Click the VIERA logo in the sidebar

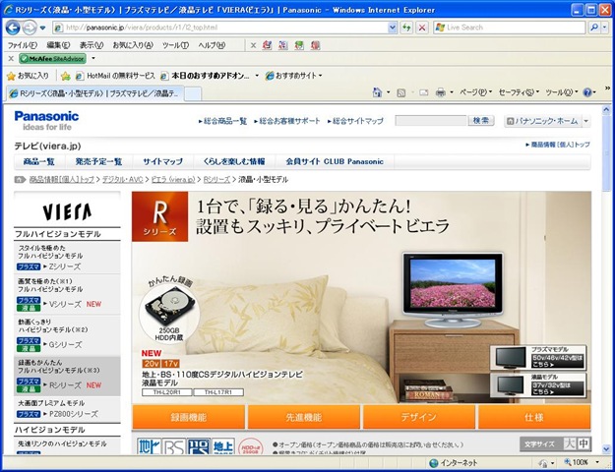(x=67, y=212)
